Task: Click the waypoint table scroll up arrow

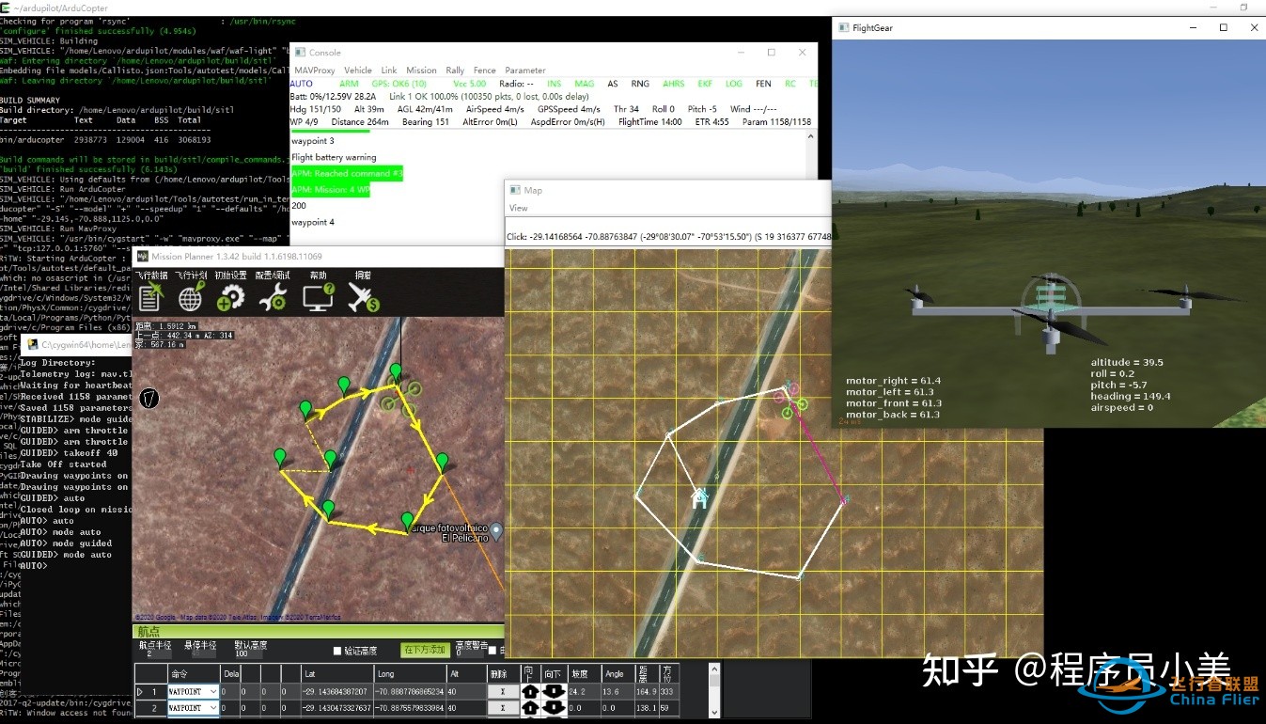Action: (714, 669)
